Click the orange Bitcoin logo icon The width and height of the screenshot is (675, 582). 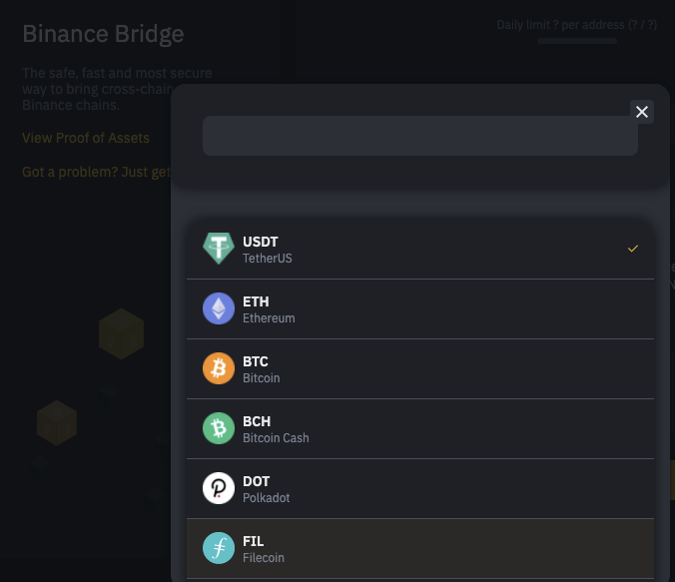[219, 368]
